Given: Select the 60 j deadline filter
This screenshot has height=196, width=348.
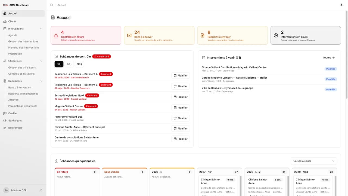Looking at the screenshot, I should 69,64.
